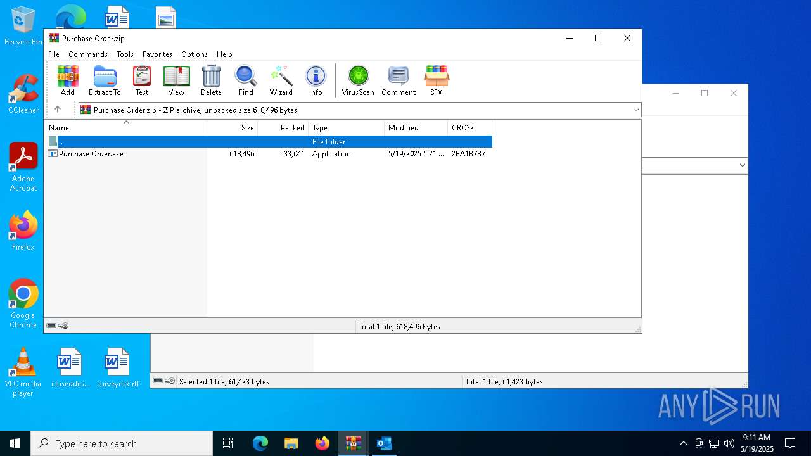Run the Test archive tool
The height and width of the screenshot is (456, 811).
[142, 80]
